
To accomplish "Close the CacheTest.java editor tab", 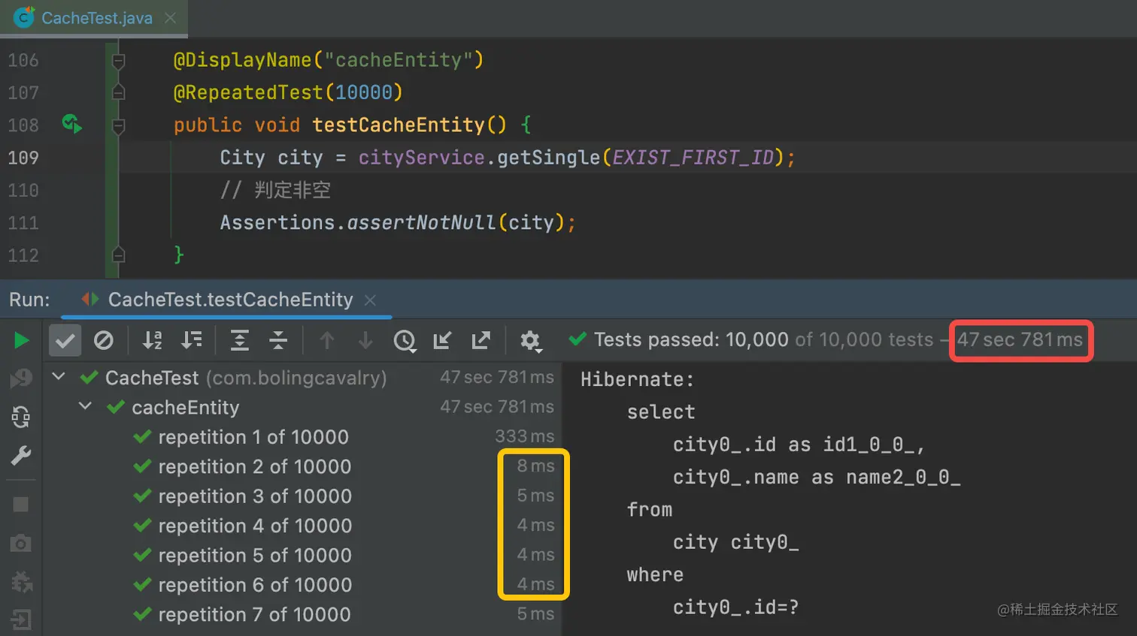I will [x=171, y=18].
